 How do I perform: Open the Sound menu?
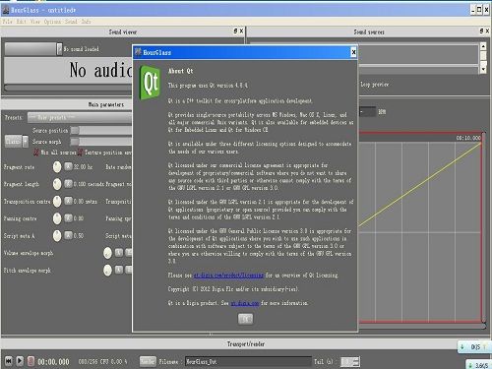(x=71, y=22)
